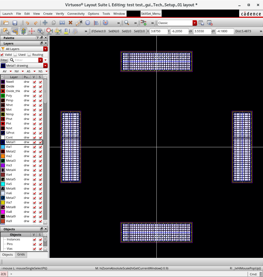Toggle the Routing layers checkbox
This screenshot has width=263, height=277.
[29, 55]
